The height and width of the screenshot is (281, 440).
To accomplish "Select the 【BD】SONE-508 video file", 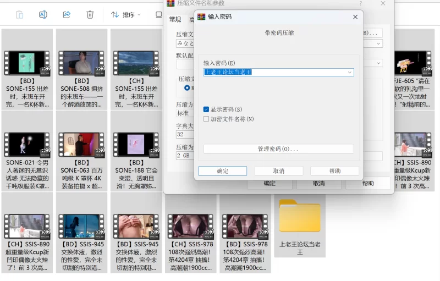I will (81, 69).
